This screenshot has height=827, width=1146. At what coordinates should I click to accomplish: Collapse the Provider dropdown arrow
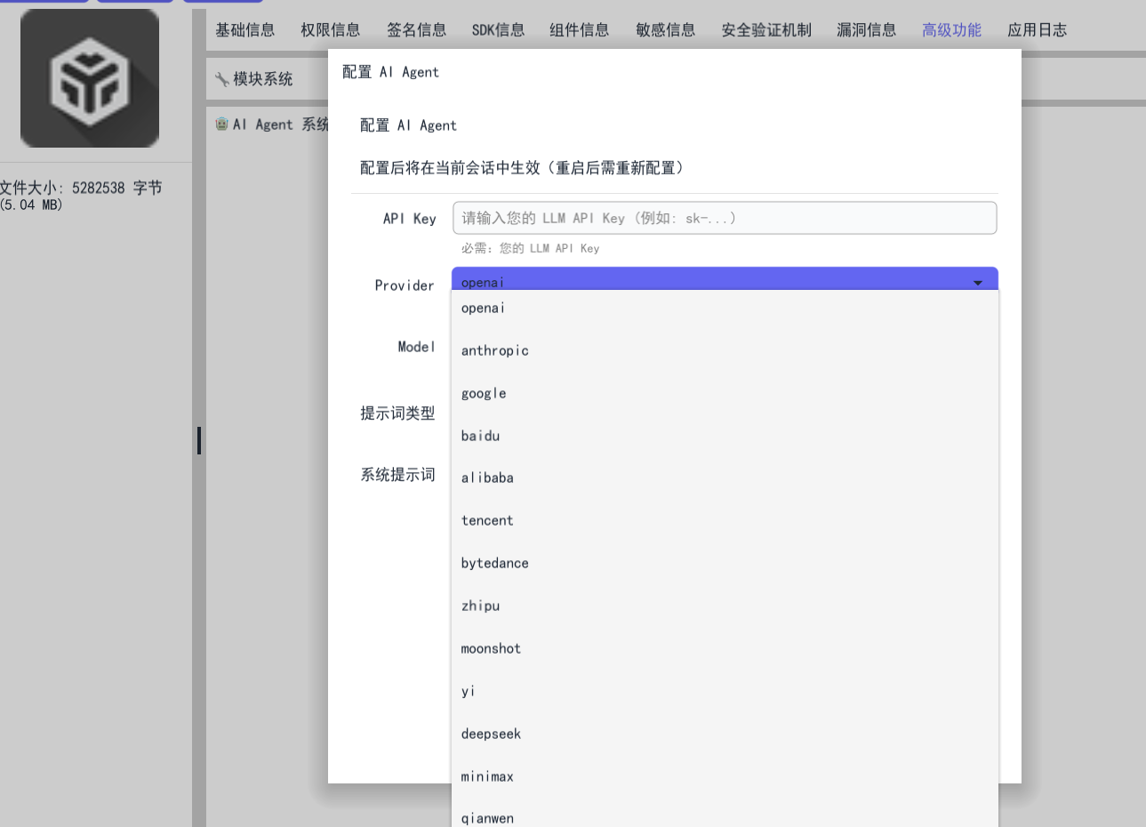pyautogui.click(x=977, y=282)
